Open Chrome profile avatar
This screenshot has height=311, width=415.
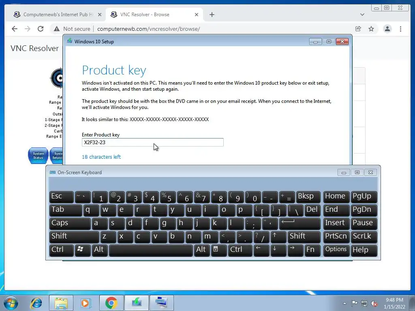click(387, 29)
